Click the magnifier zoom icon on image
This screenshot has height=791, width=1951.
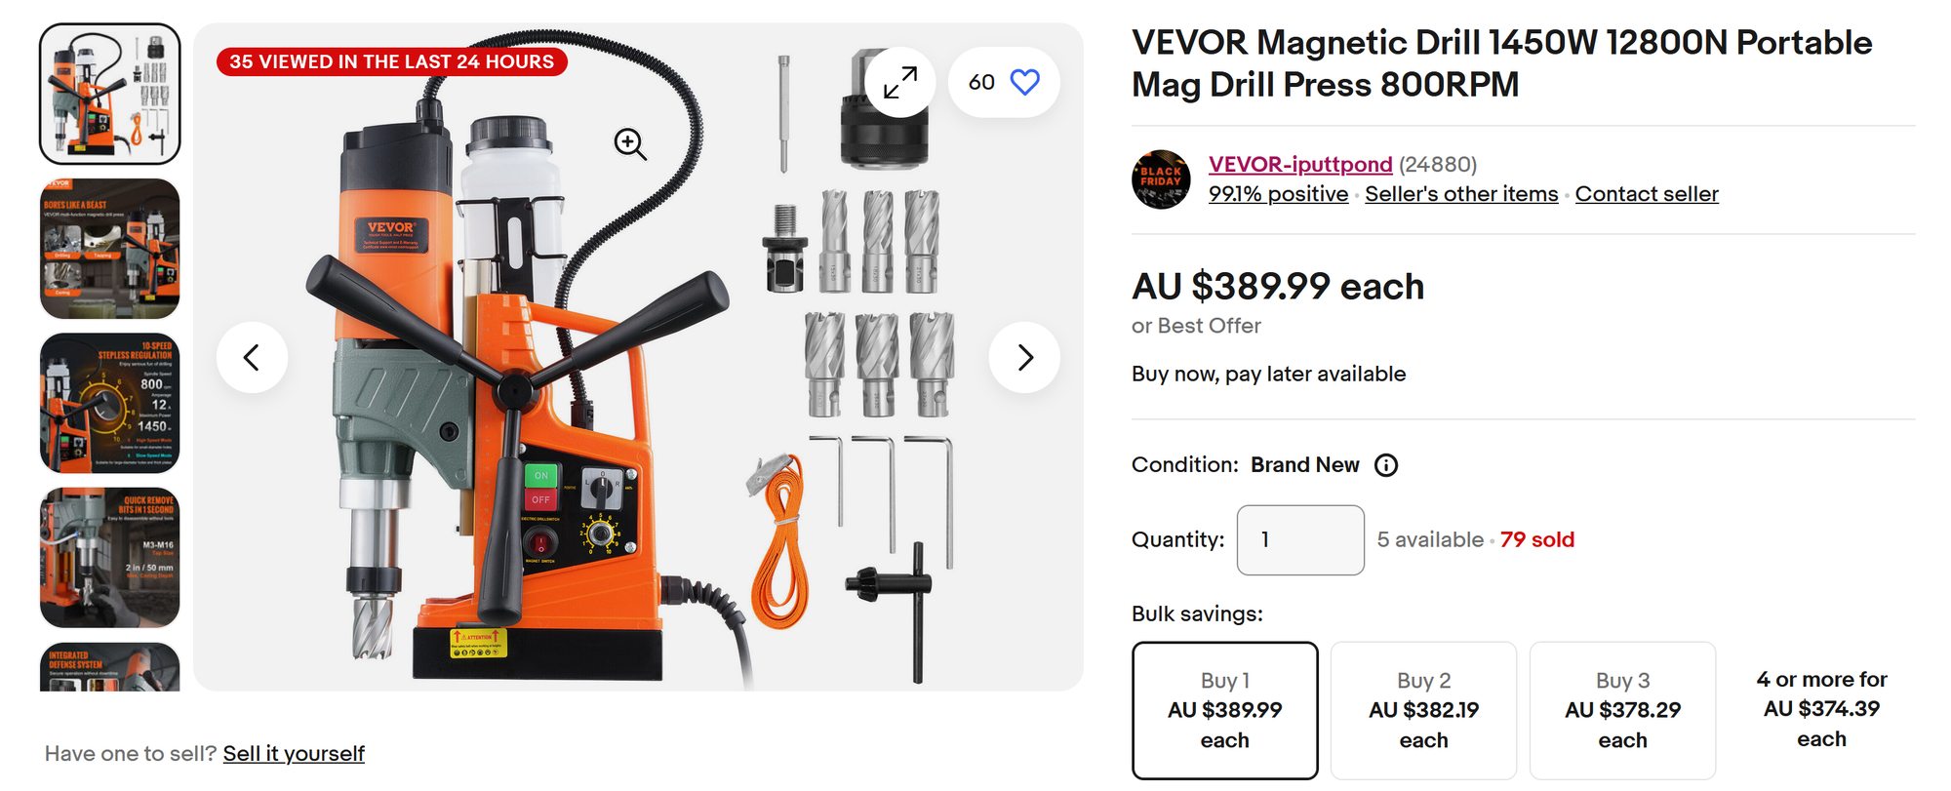click(630, 144)
